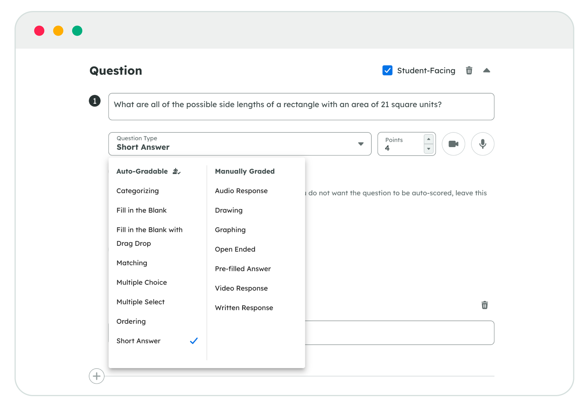Click the trash icon beside the answer field
Viewport: 586px width, 408px height.
point(485,305)
